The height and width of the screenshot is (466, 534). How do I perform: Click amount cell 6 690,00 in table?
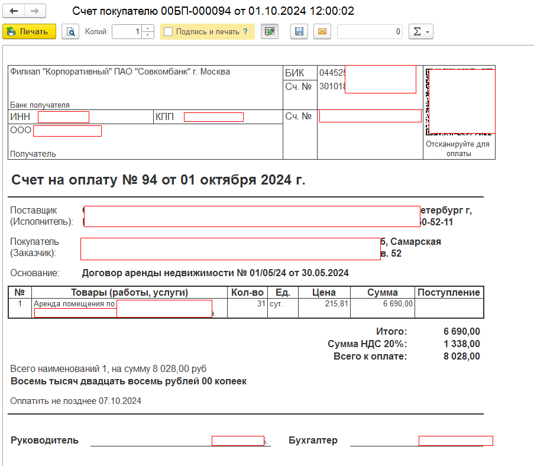(x=383, y=308)
